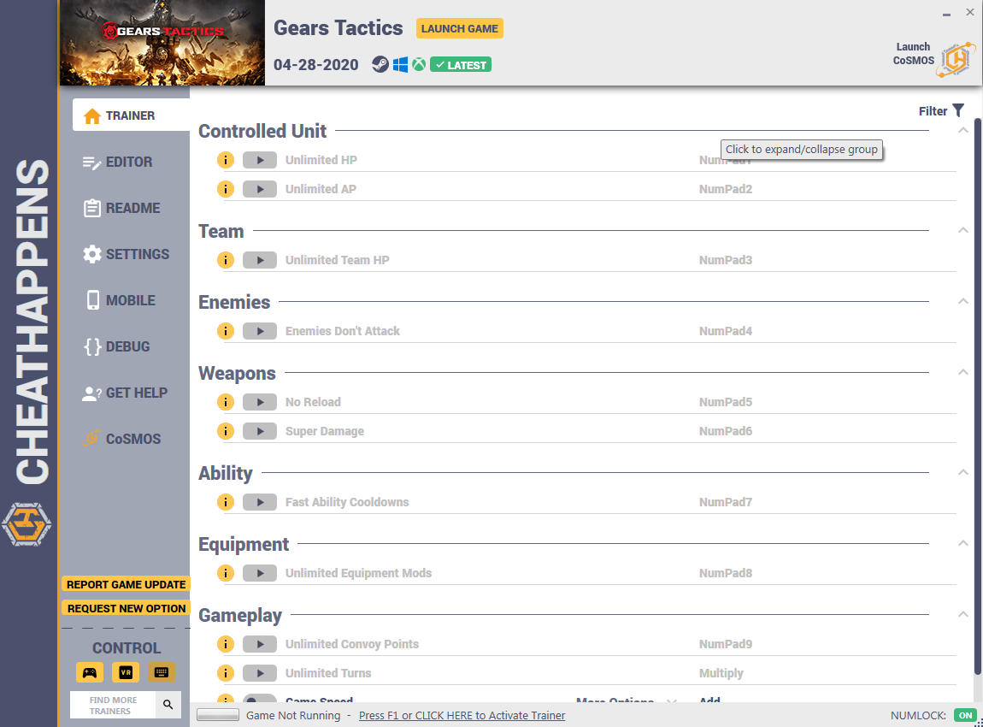Click the trainer activation progress bar
Viewport: 983px width, 727px height.
[x=217, y=715]
